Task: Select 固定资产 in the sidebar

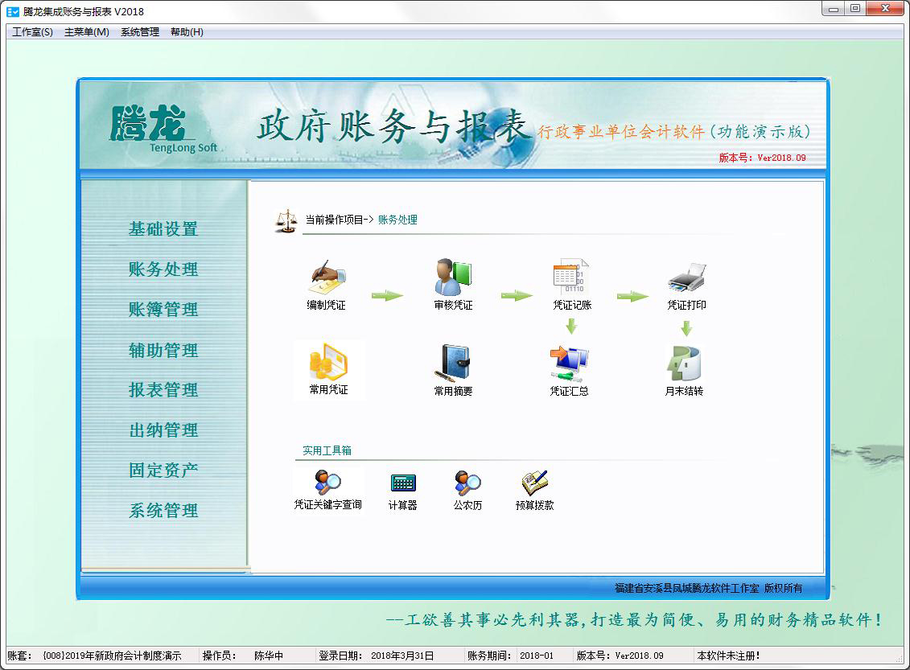Action: pyautogui.click(x=163, y=470)
